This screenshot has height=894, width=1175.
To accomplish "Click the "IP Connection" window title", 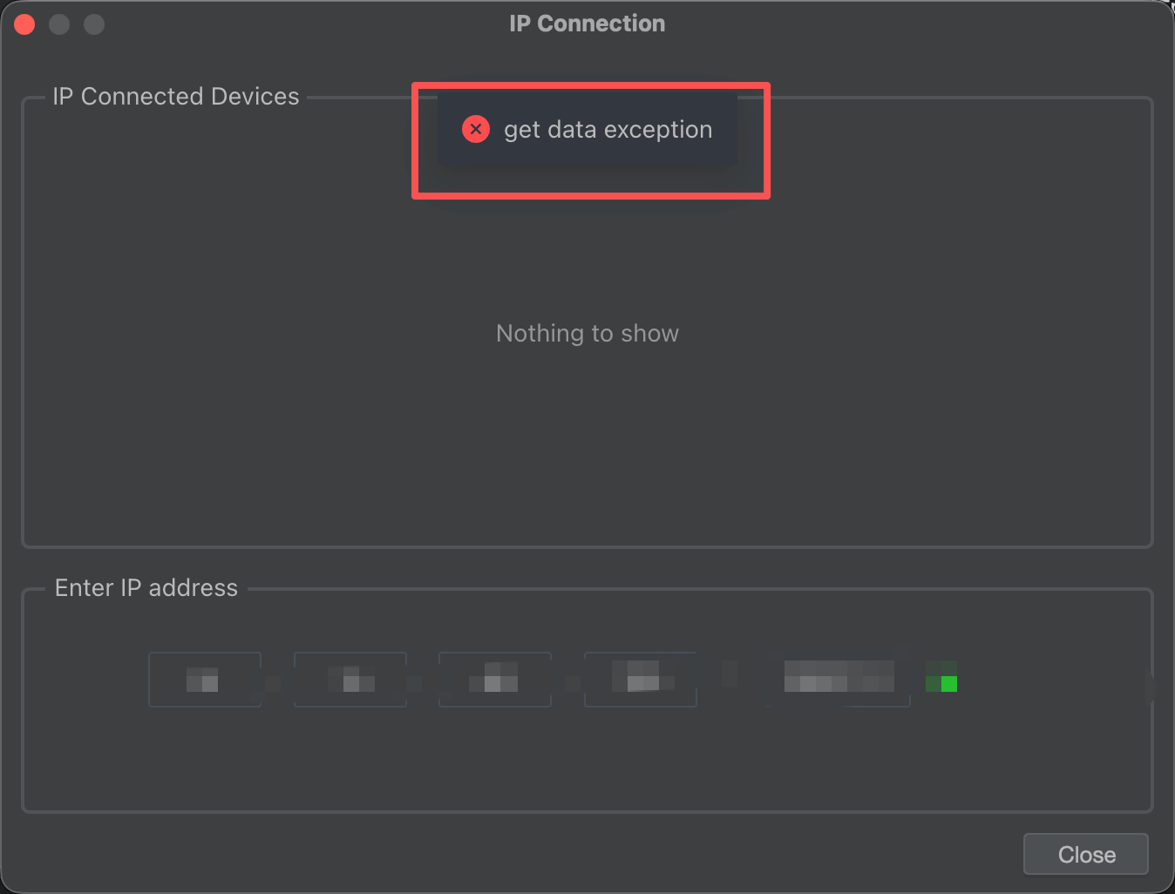I will (587, 24).
